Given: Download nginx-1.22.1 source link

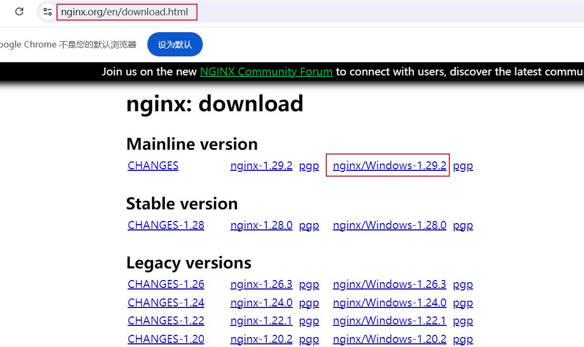Looking at the screenshot, I should [x=261, y=321].
